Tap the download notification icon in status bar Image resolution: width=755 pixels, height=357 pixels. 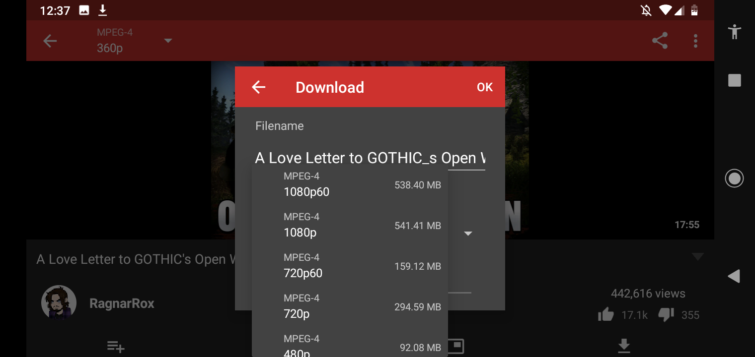click(x=102, y=10)
